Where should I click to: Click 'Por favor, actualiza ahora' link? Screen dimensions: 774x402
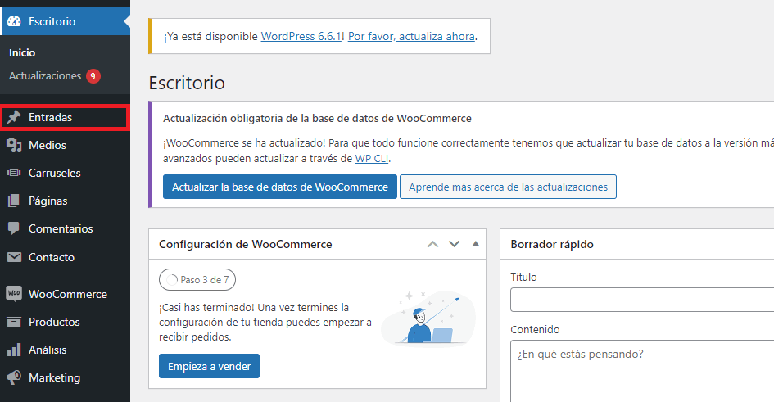coord(411,37)
